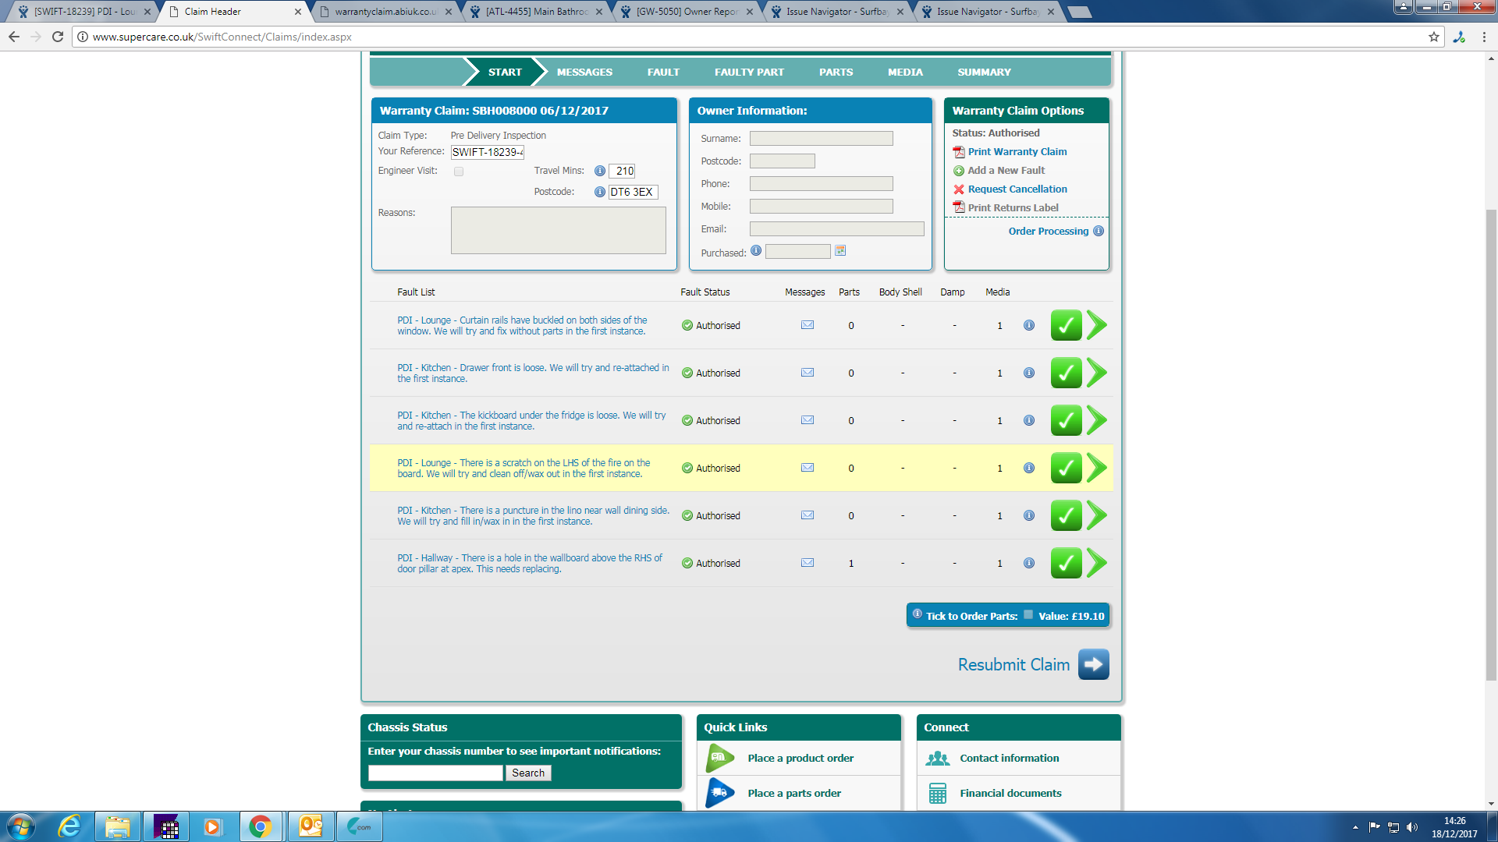Click Print Warranty Claim link
Screen dimensions: 1498x842
(1017, 152)
